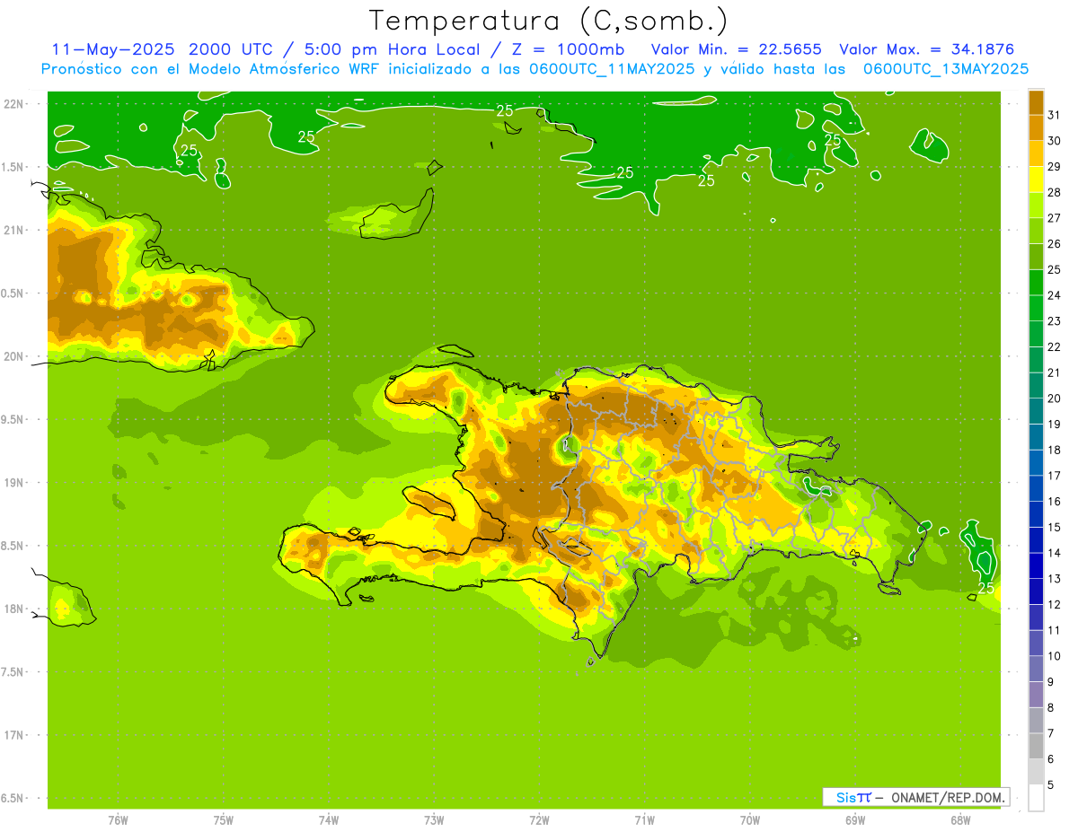Click the color scale label "5"
Viewport: 1078px width, 832px height.
click(x=1051, y=785)
